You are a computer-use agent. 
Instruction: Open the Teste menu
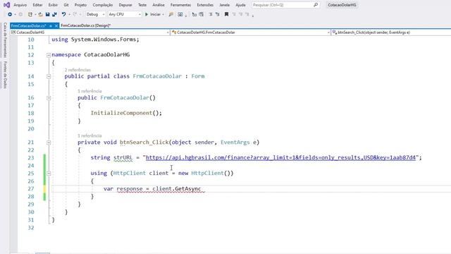tap(142, 5)
